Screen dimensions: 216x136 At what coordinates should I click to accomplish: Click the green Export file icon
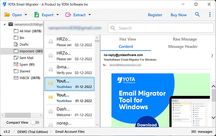37,15
